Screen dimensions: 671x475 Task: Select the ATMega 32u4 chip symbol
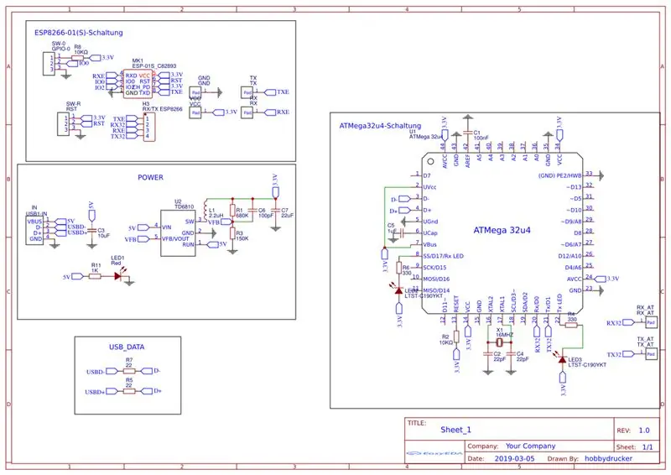point(502,233)
